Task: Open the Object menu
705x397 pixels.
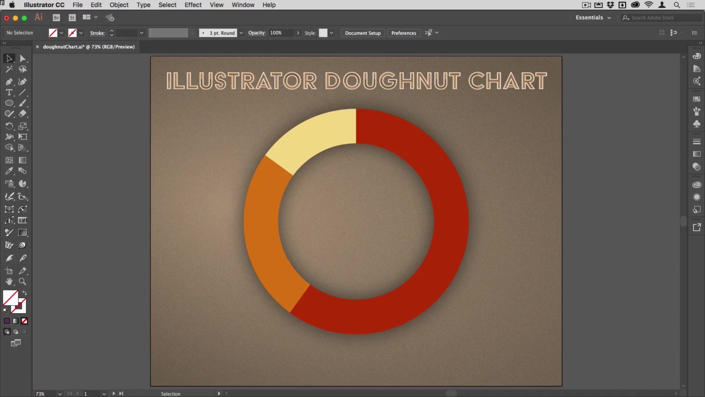Action: [x=119, y=5]
